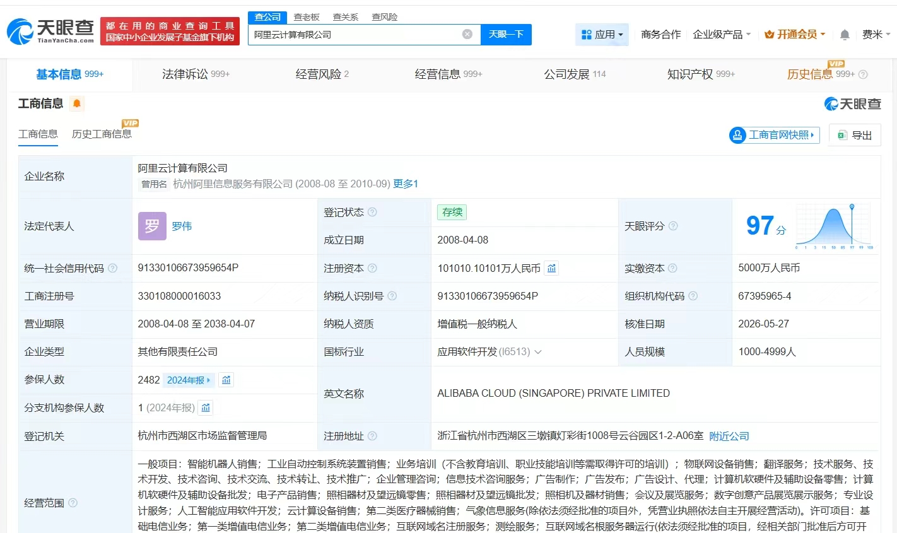Open the 注册资本 chart icon
Viewport: 897px width, 533px height.
552,268
